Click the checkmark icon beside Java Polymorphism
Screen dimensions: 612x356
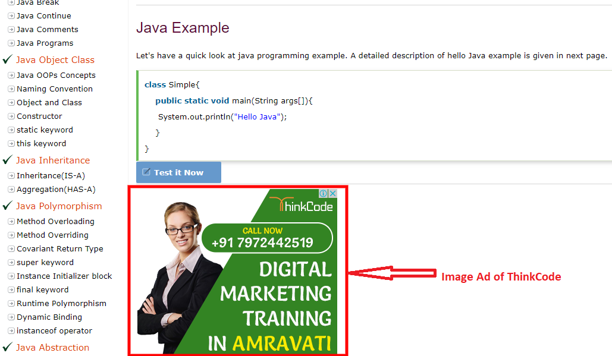point(7,206)
